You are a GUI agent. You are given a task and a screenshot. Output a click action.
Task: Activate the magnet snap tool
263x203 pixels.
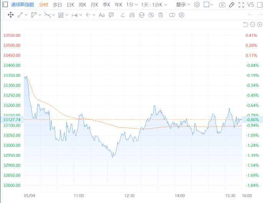click(x=132, y=15)
